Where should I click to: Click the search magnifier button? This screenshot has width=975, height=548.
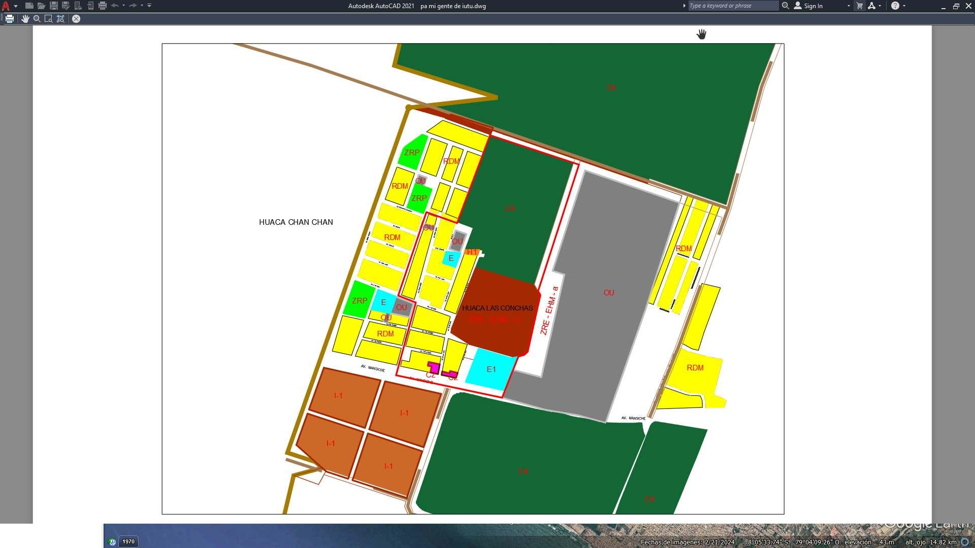click(x=785, y=6)
